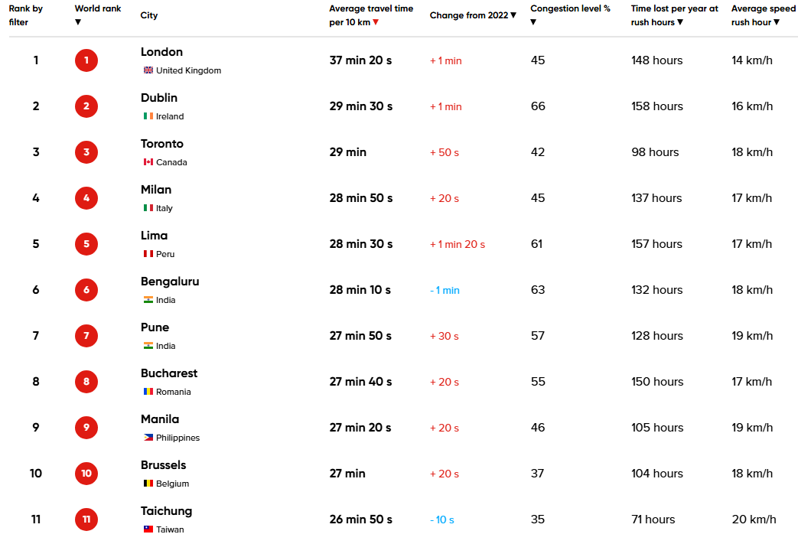Sort by Congestion level % column

[533, 22]
